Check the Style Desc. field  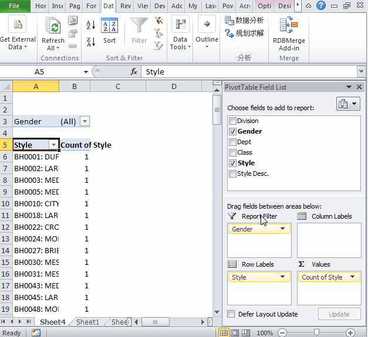(232, 173)
